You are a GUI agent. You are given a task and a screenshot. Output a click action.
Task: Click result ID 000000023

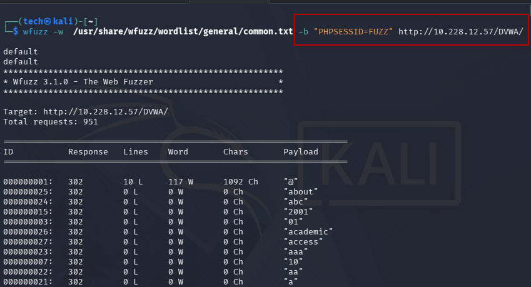[28, 252]
